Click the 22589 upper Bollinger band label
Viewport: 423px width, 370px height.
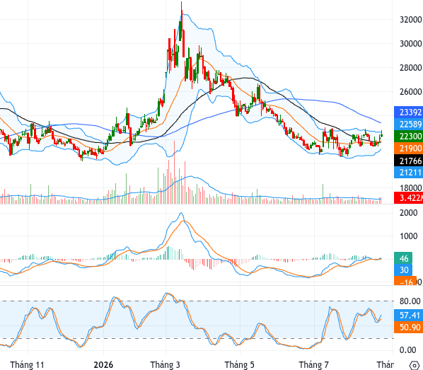tap(408, 124)
